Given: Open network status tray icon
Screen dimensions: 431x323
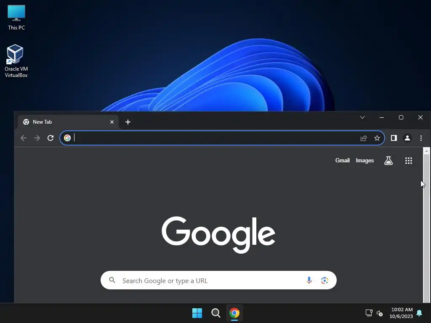Looking at the screenshot, I should pos(369,313).
